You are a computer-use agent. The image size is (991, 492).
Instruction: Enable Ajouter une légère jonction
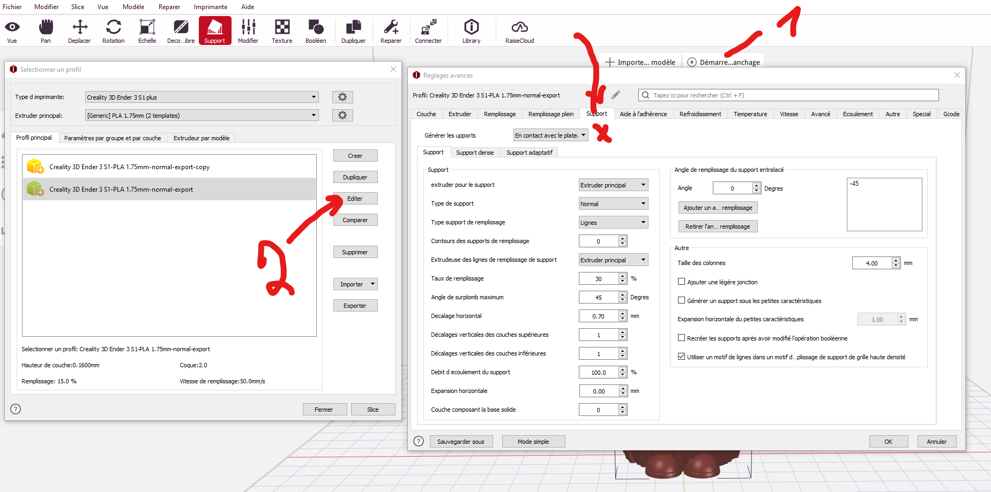(681, 282)
